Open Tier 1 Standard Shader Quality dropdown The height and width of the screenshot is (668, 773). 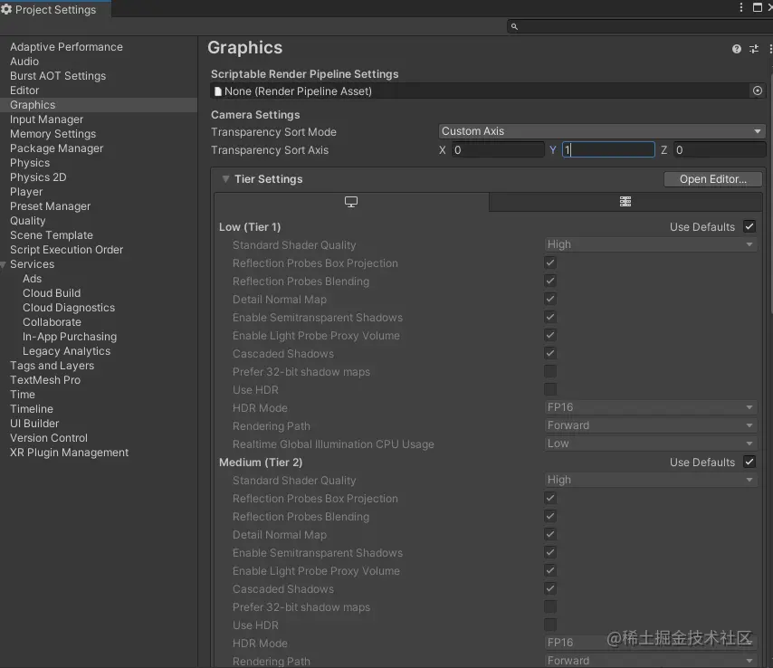tap(650, 244)
